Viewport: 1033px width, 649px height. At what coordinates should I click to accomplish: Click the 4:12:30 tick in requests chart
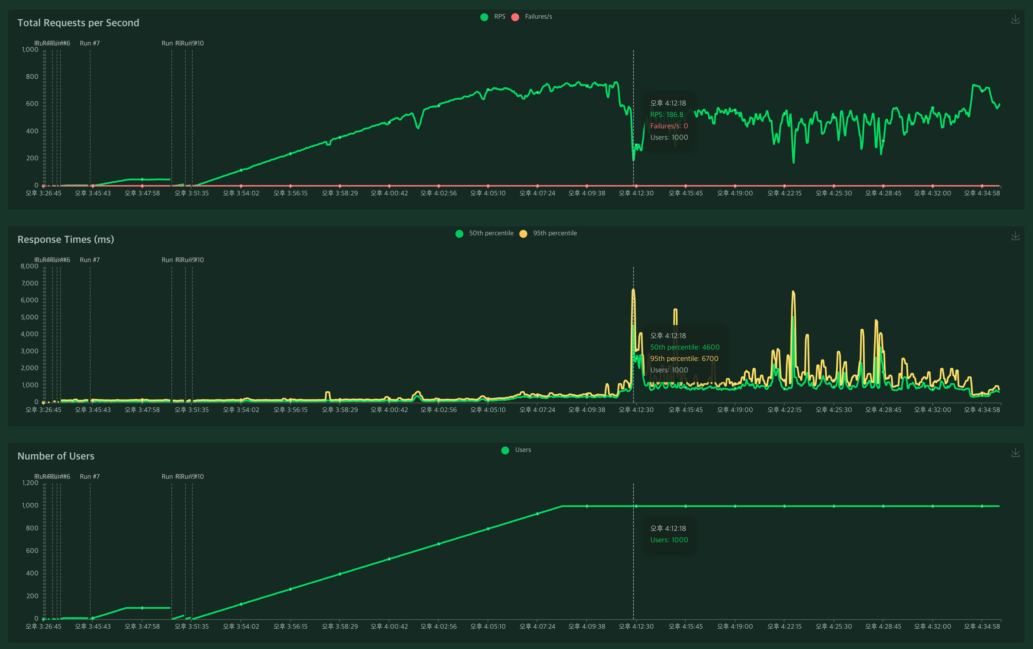(x=636, y=193)
